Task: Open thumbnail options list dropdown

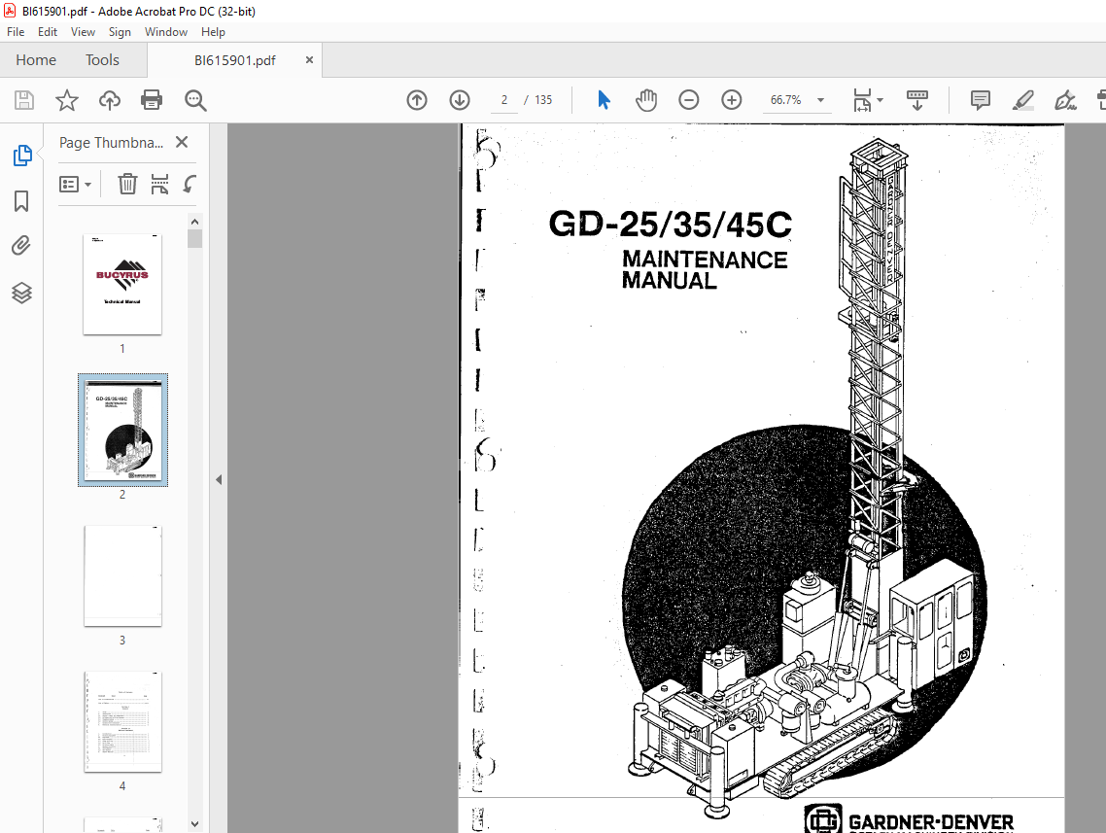Action: click(76, 184)
